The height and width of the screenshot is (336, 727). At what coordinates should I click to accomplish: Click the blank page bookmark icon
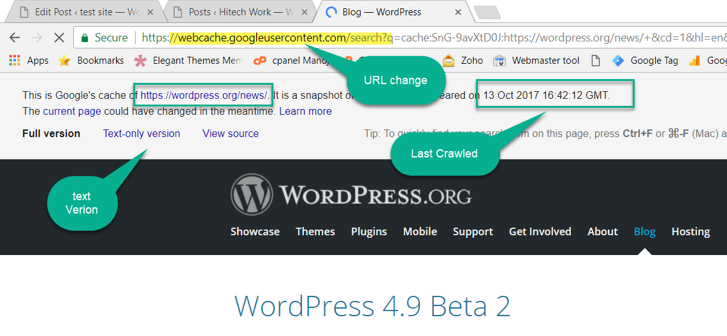(595, 61)
